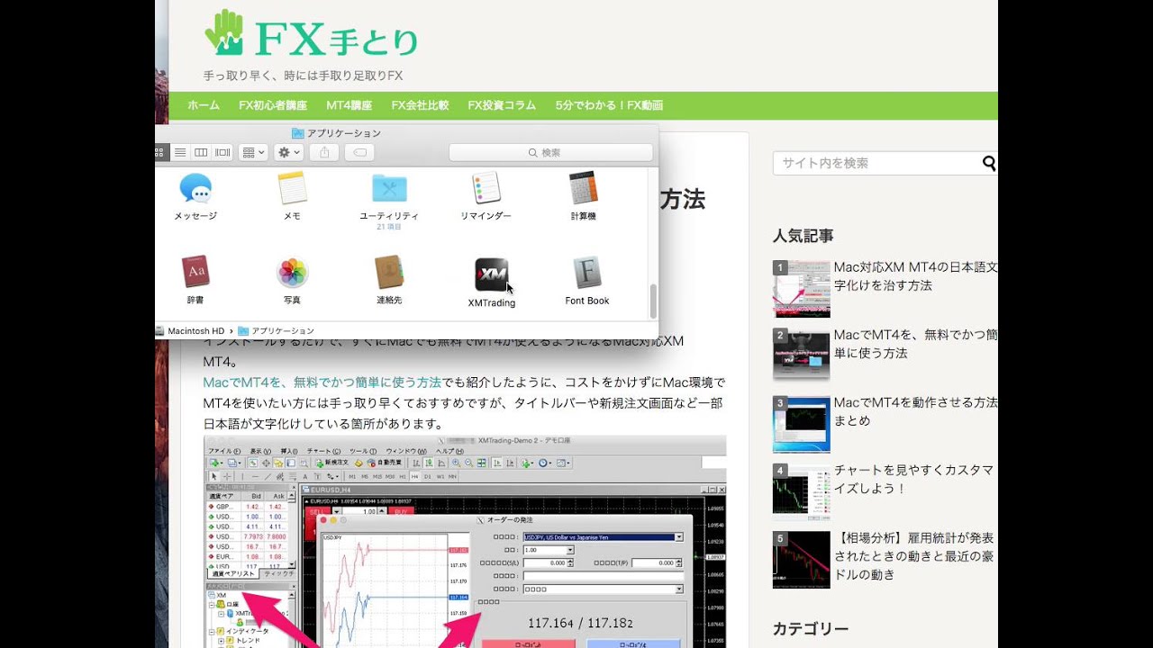Open the Finder gear action menu
Screen dimensions: 1153x648
[x=288, y=153]
